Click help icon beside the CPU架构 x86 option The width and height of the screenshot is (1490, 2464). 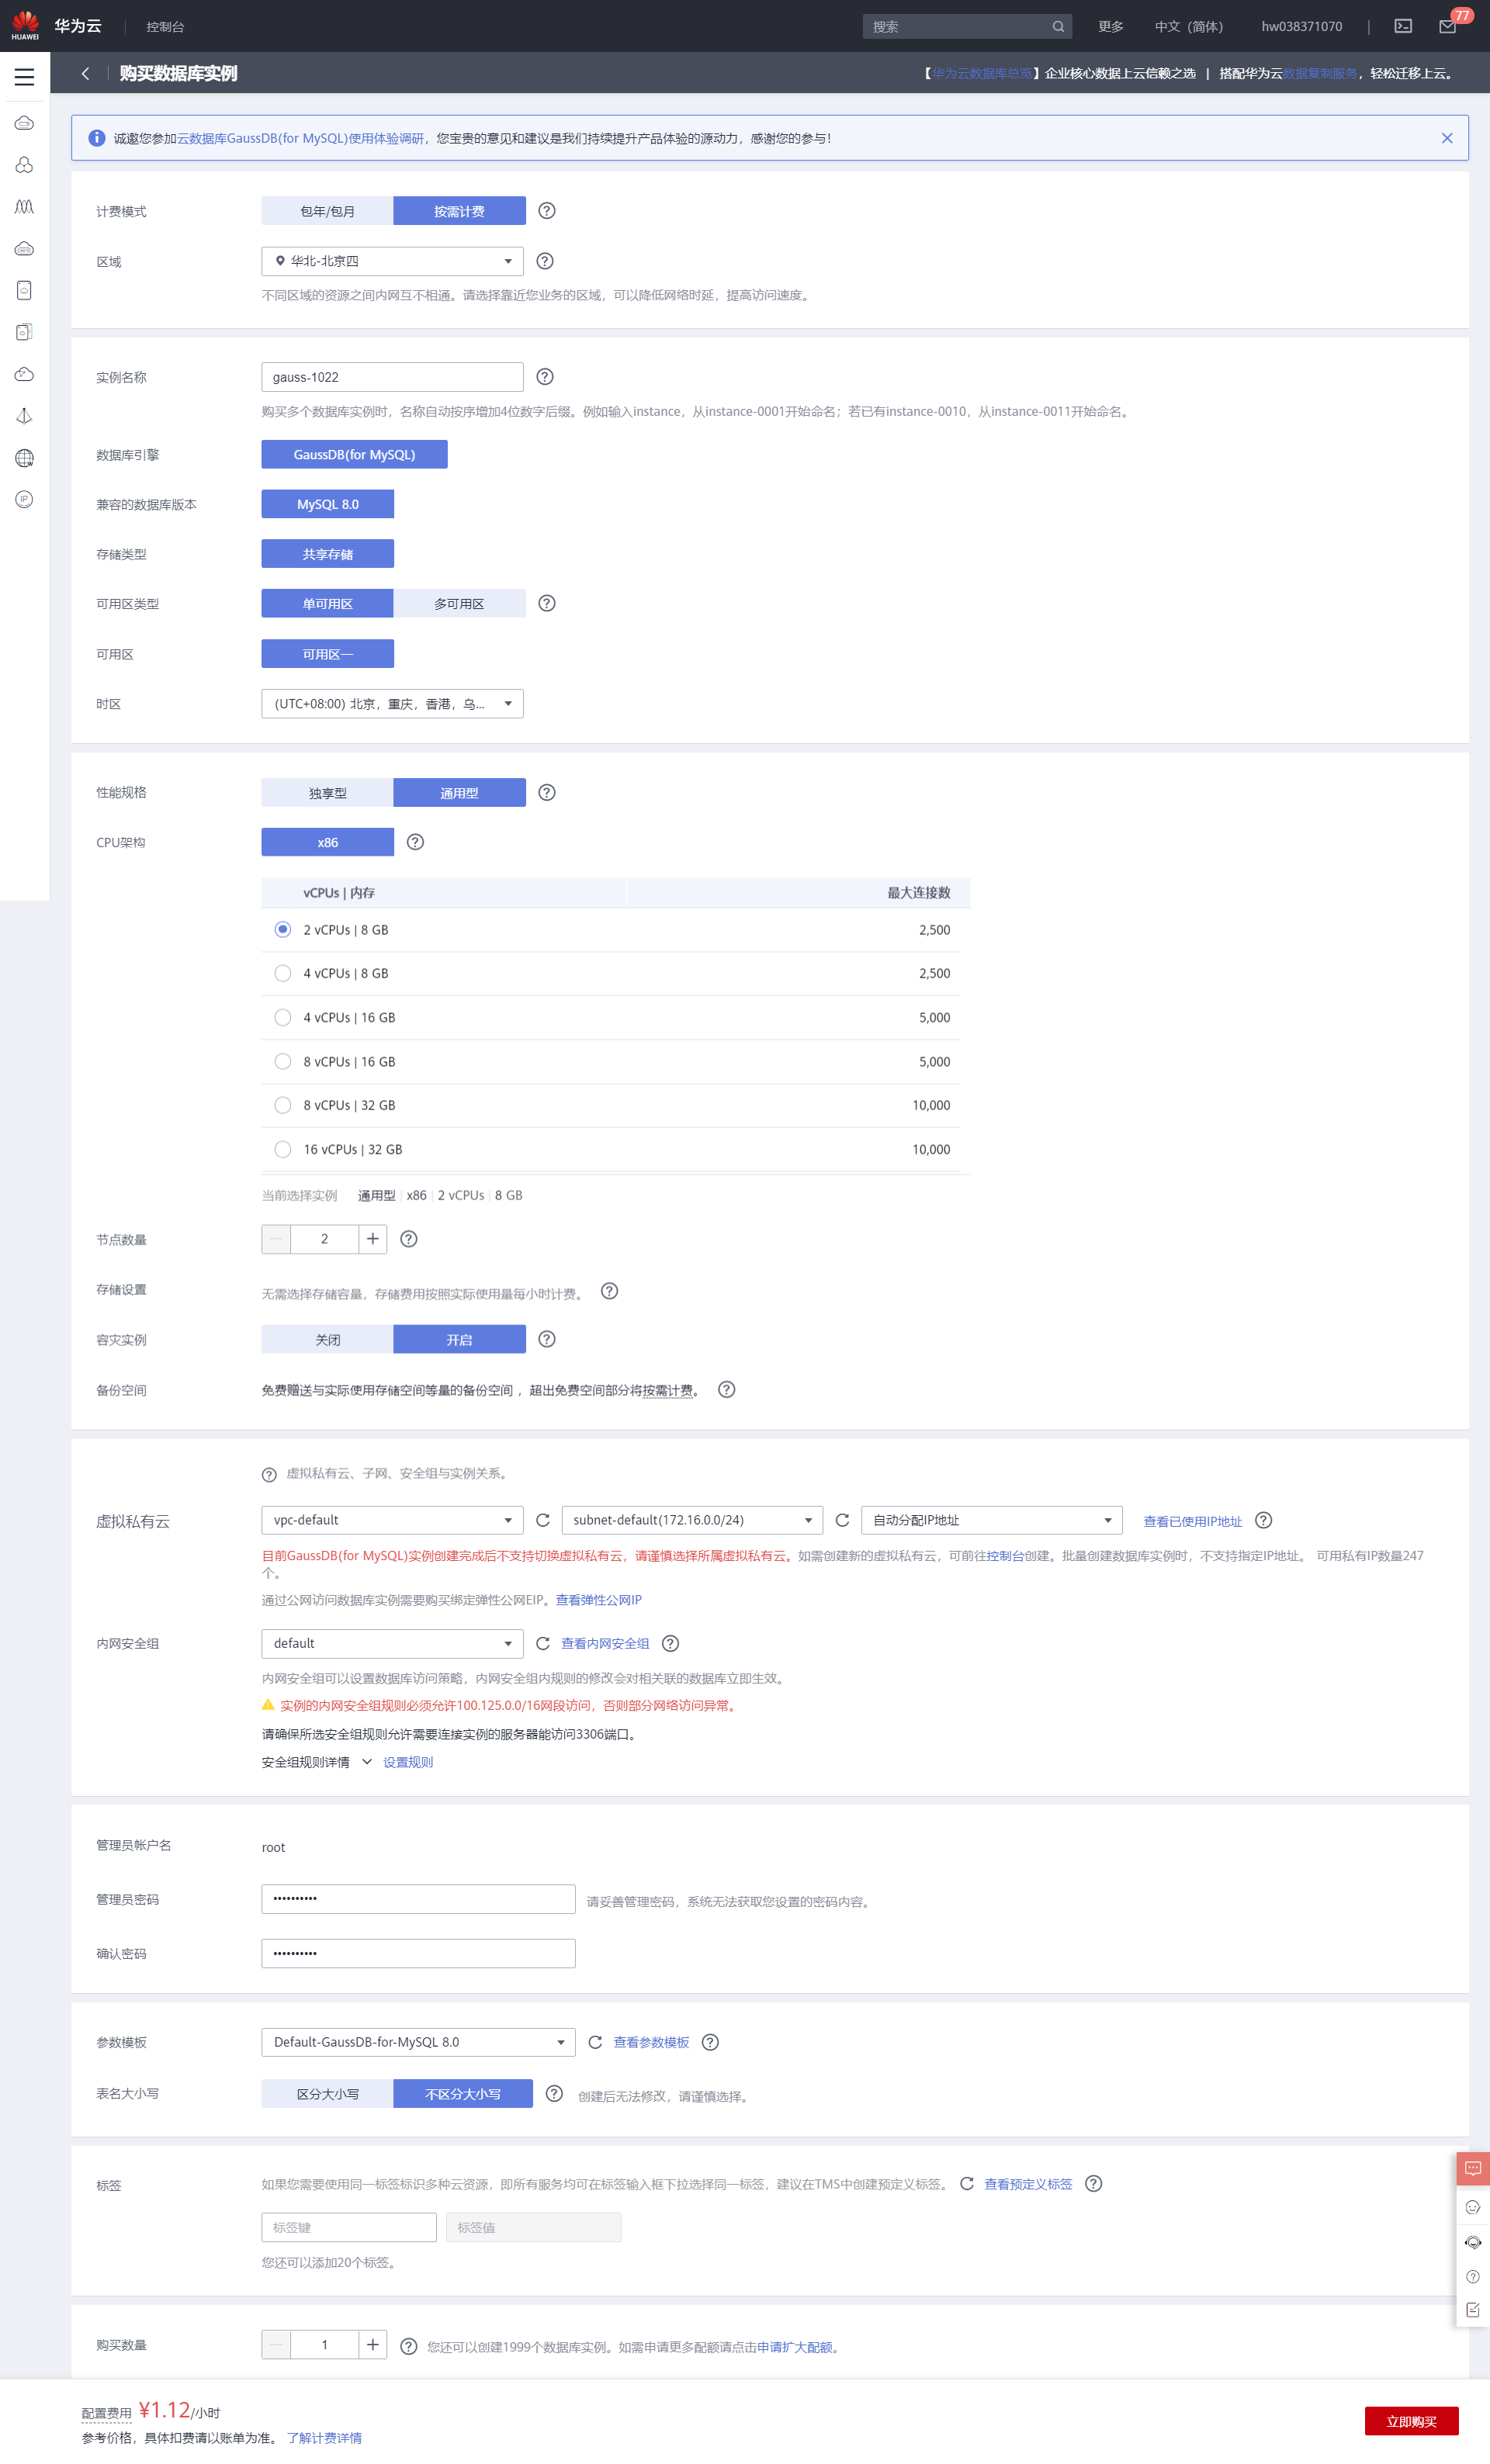pos(415,842)
